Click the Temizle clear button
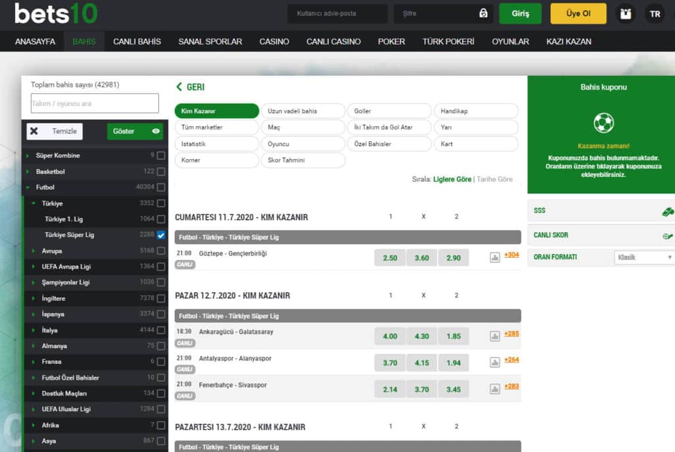 pos(55,132)
